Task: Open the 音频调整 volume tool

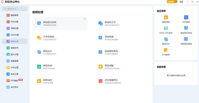Action: pyautogui.click(x=109, y=67)
